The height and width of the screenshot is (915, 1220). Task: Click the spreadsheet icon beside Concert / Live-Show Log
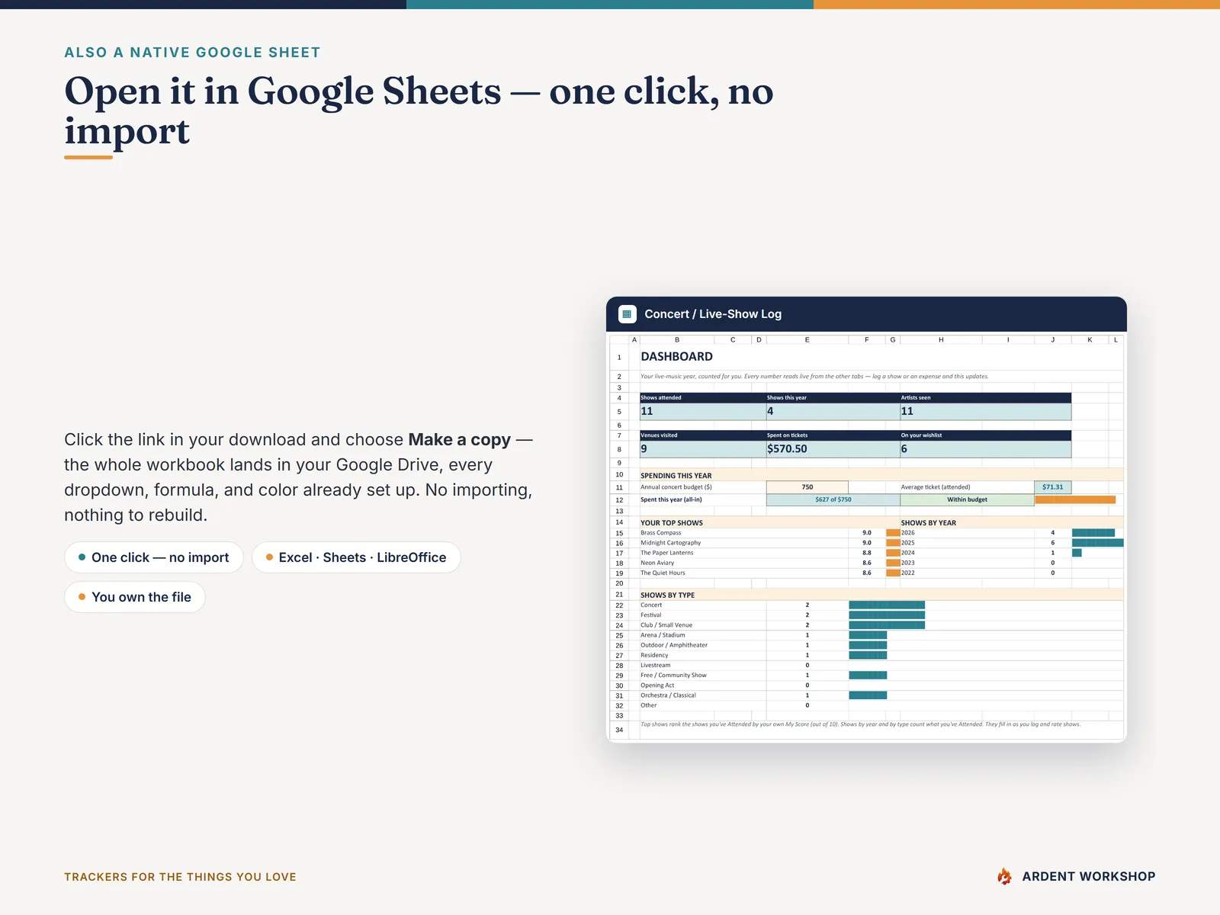pos(627,314)
